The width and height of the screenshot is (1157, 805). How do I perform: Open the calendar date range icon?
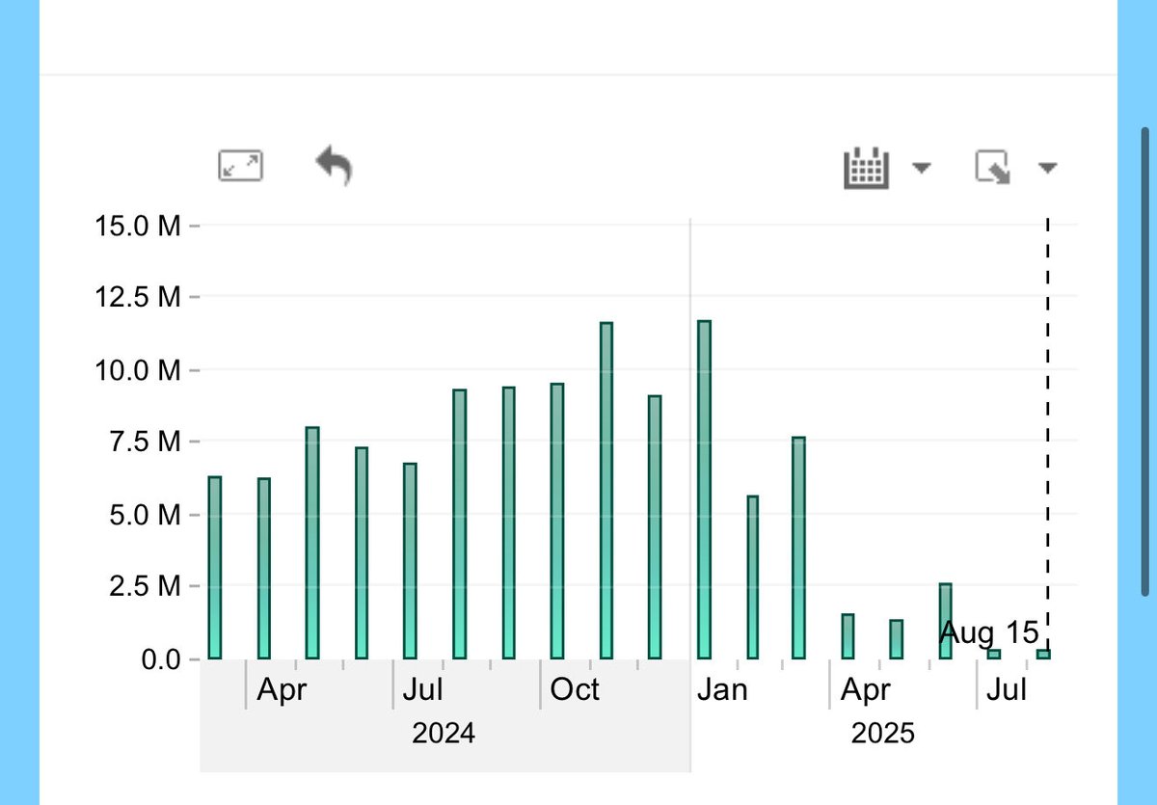[x=865, y=169]
